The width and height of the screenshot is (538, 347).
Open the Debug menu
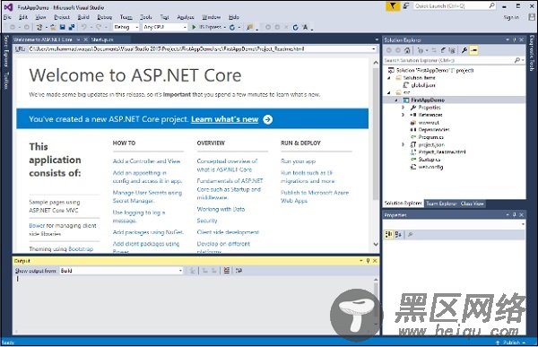tap(105, 17)
